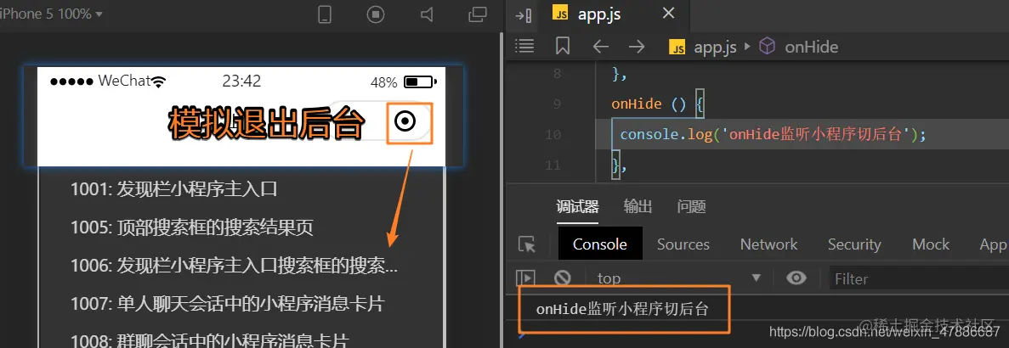1009x348 pixels.
Task: Click list item 1006: 发现栏小程序主入口搜索框
Action: (235, 266)
